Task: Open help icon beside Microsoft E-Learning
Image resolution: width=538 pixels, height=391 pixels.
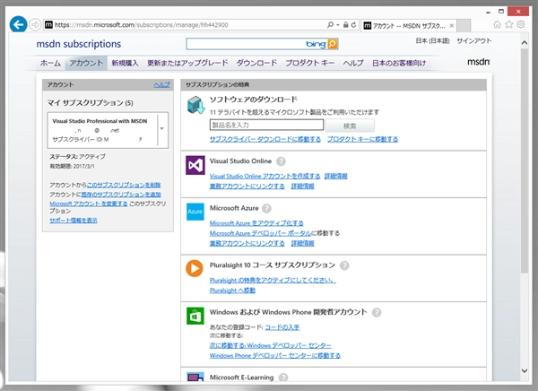Action: pyautogui.click(x=283, y=378)
